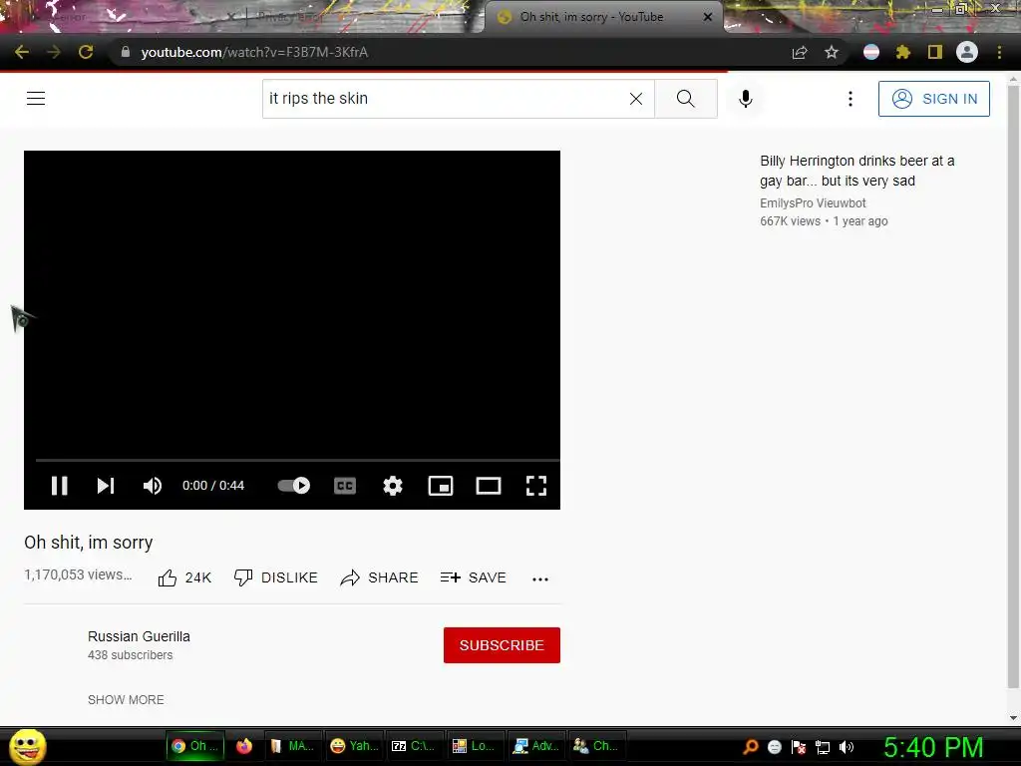Viewport: 1021px width, 766px height.
Task: Open the 'MA...' taskbar window
Action: click(x=292, y=746)
